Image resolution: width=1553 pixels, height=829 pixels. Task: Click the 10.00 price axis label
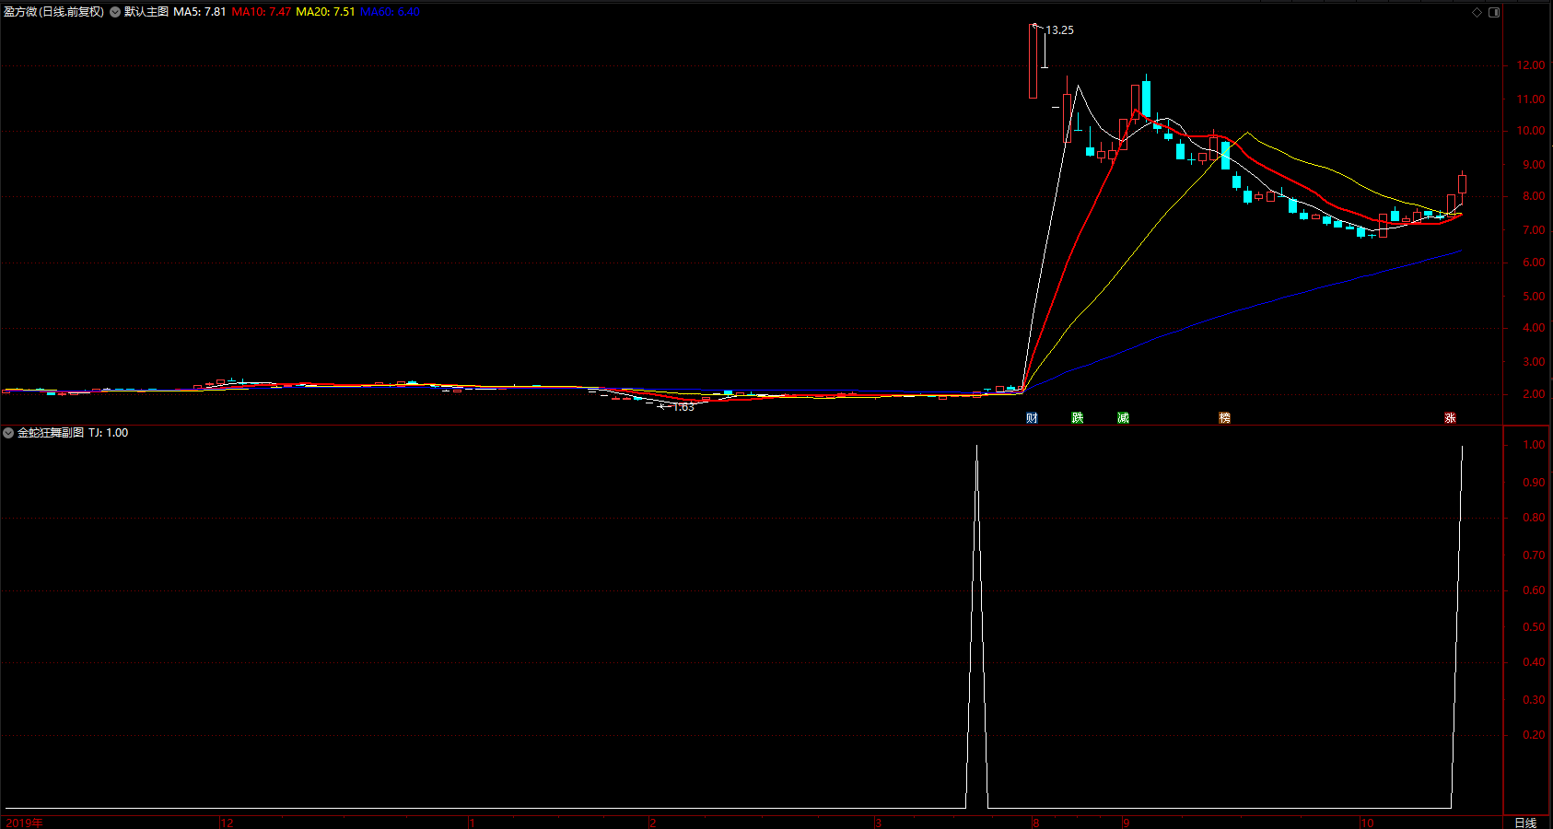click(1532, 131)
